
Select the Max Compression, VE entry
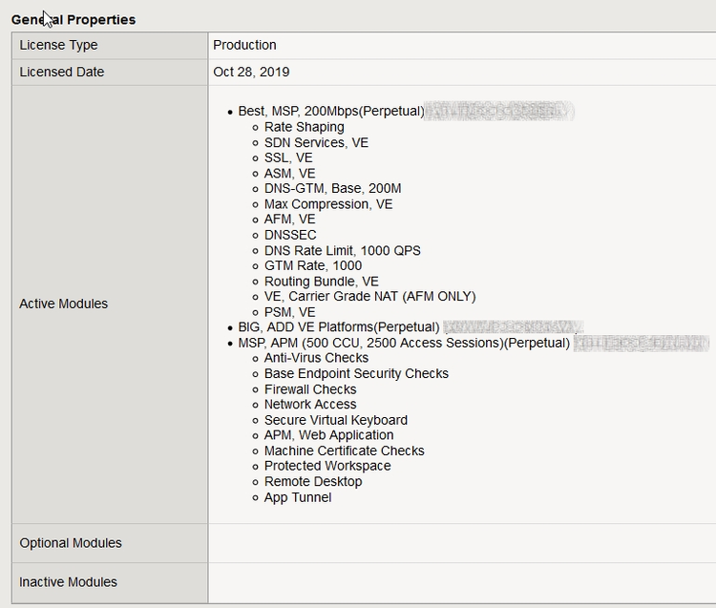[x=328, y=204]
